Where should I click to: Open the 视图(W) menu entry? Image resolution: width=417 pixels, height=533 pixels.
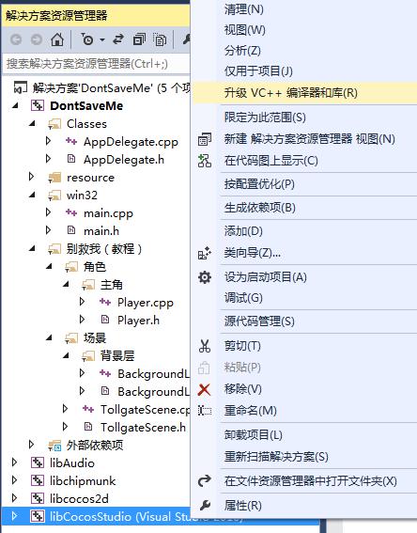(x=244, y=30)
